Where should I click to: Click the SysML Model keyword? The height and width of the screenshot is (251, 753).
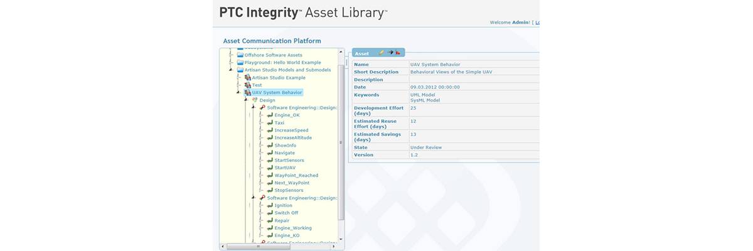[425, 100]
